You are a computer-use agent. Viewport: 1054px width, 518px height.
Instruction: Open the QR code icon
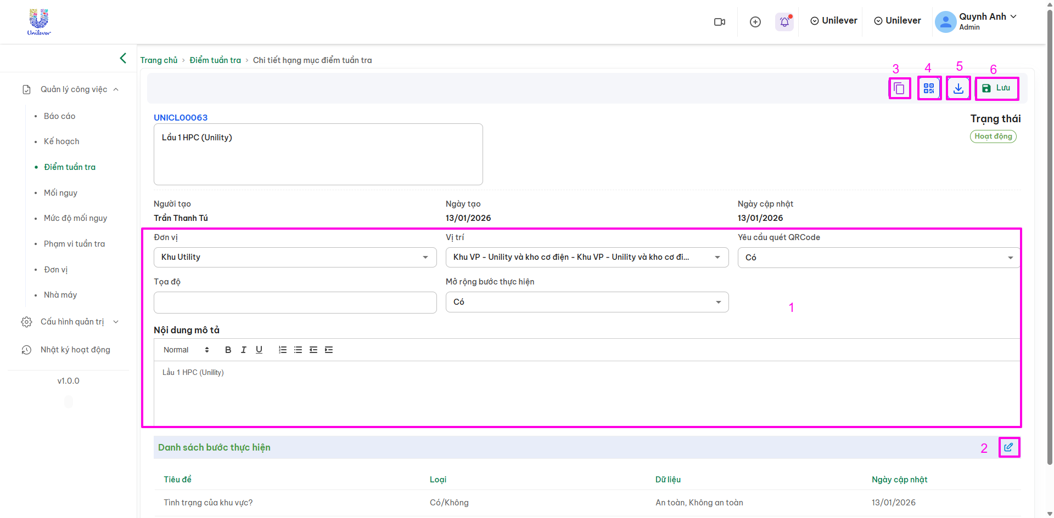(x=929, y=88)
